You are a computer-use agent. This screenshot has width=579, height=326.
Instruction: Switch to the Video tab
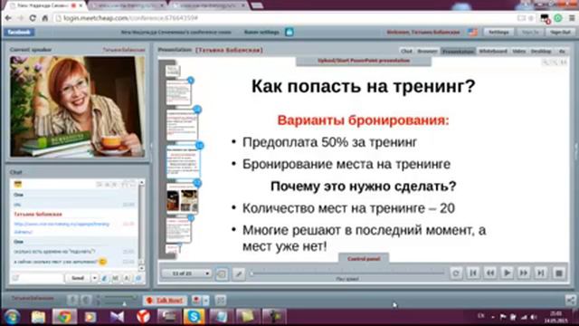tap(518, 52)
